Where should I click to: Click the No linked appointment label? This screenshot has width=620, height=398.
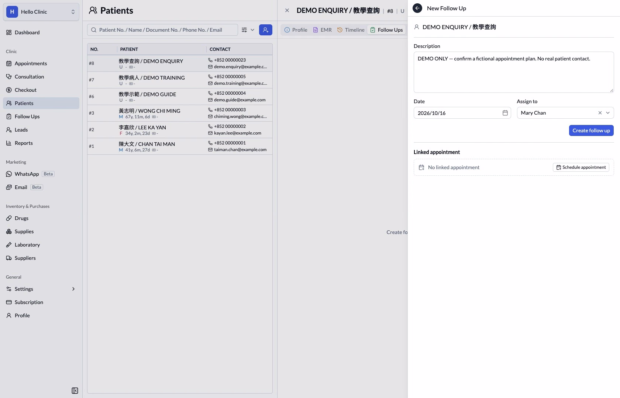coord(454,167)
